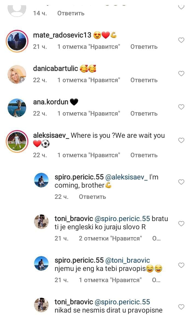The height and width of the screenshot is (315, 194).
Task: View likes on danicabartulic's comment
Action: [x=89, y=80]
